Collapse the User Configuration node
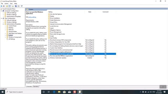The width and height of the screenshot is (168, 94). pyautogui.click(x=1, y=18)
